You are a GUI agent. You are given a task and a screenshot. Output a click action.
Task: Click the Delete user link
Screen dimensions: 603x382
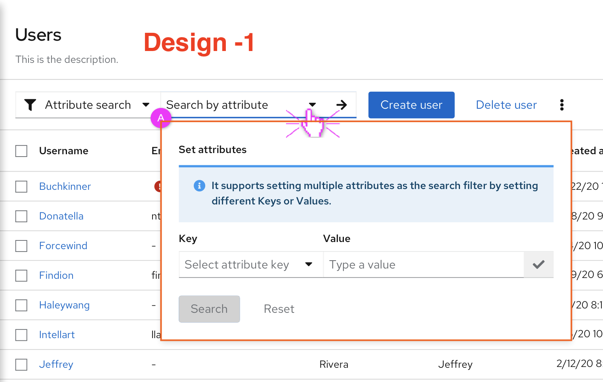[x=506, y=105]
